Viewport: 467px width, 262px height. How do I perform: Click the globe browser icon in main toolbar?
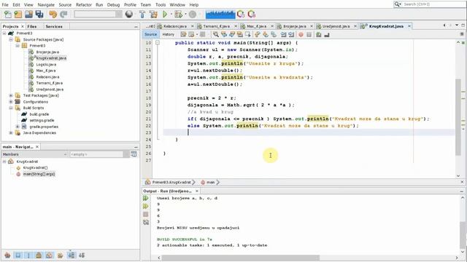129,14
